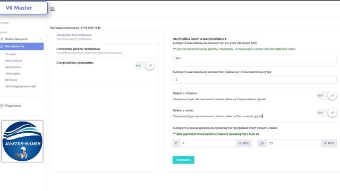Click the start hour С field
The image size is (340, 191).
tap(208, 143)
